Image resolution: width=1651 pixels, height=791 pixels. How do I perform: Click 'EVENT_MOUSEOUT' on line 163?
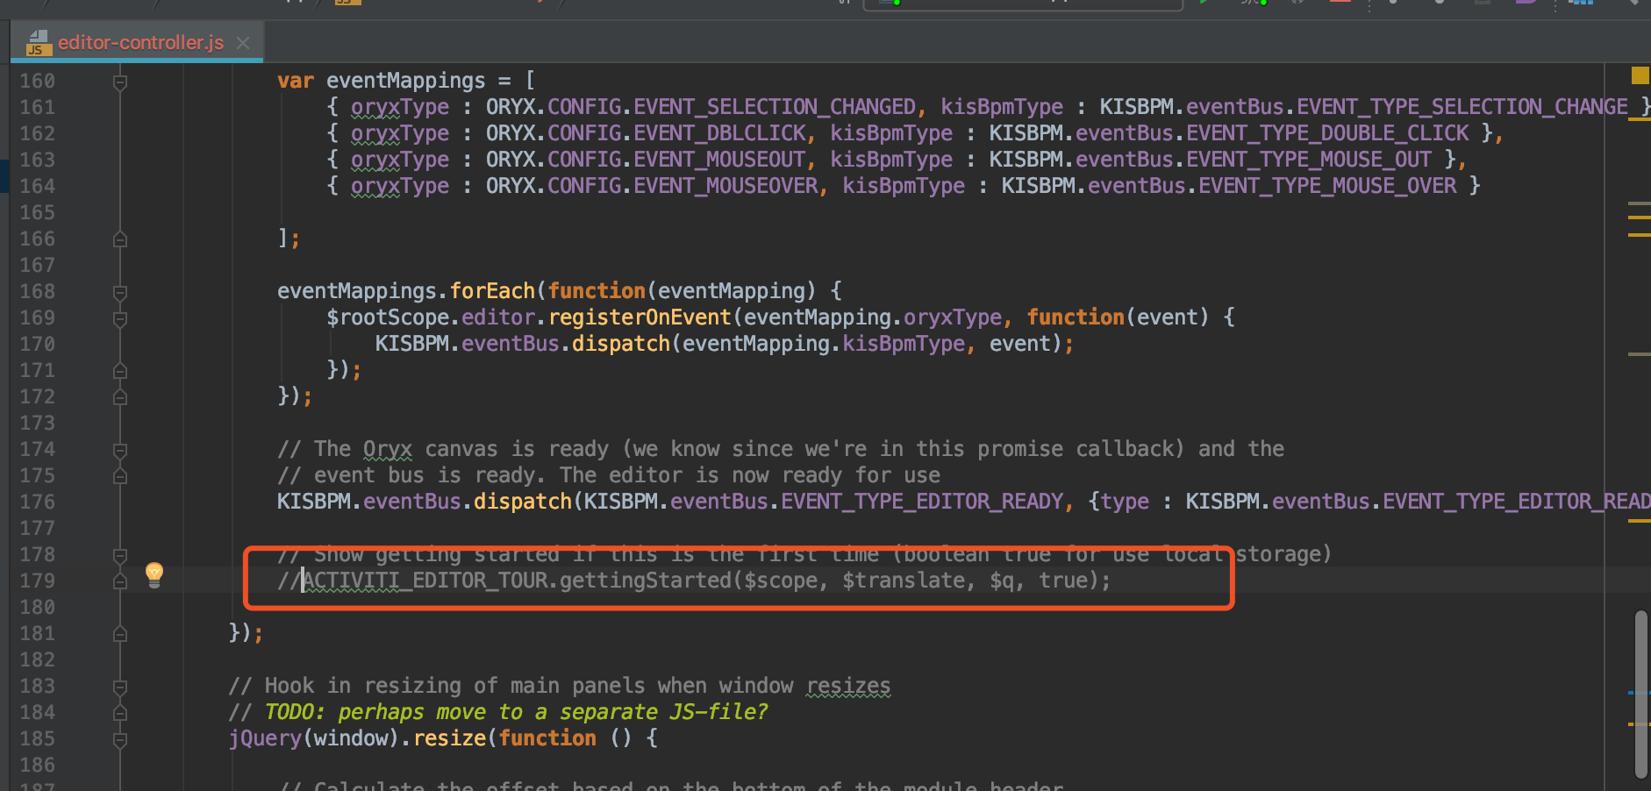(x=719, y=160)
